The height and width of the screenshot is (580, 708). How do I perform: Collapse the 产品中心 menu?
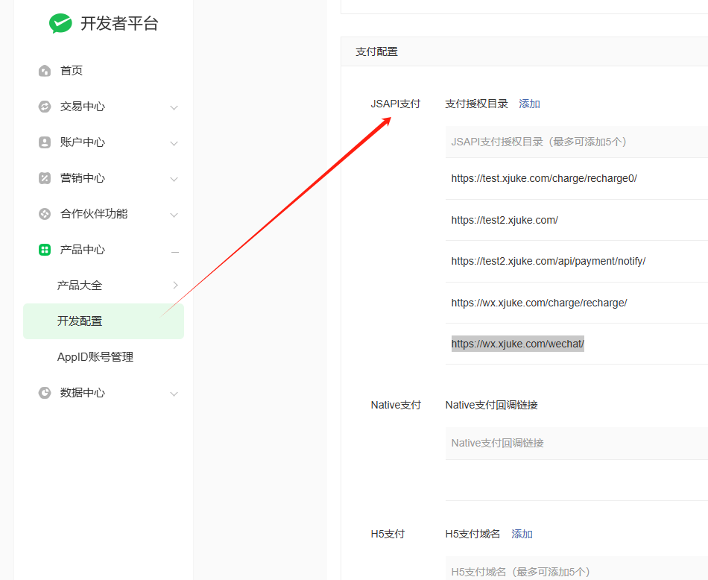click(x=175, y=251)
